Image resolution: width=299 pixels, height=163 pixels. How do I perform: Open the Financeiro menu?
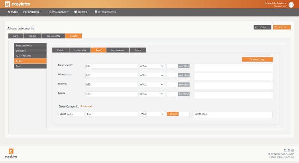32,12
